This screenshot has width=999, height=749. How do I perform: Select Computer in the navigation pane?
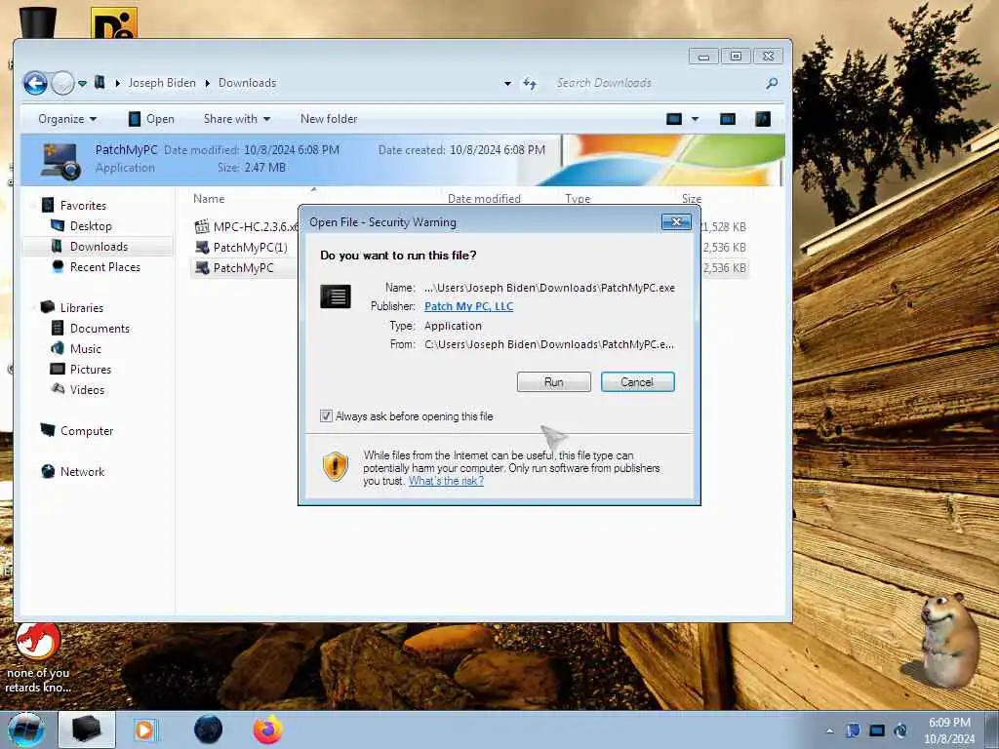tap(87, 430)
